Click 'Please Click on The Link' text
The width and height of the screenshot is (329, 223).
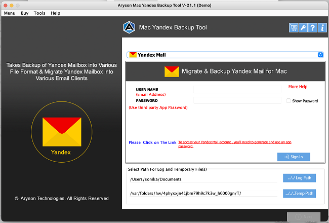[x=152, y=142]
